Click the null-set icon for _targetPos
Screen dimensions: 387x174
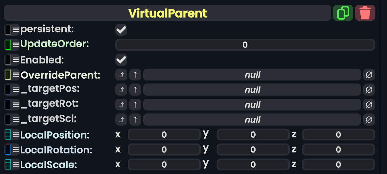369,90
